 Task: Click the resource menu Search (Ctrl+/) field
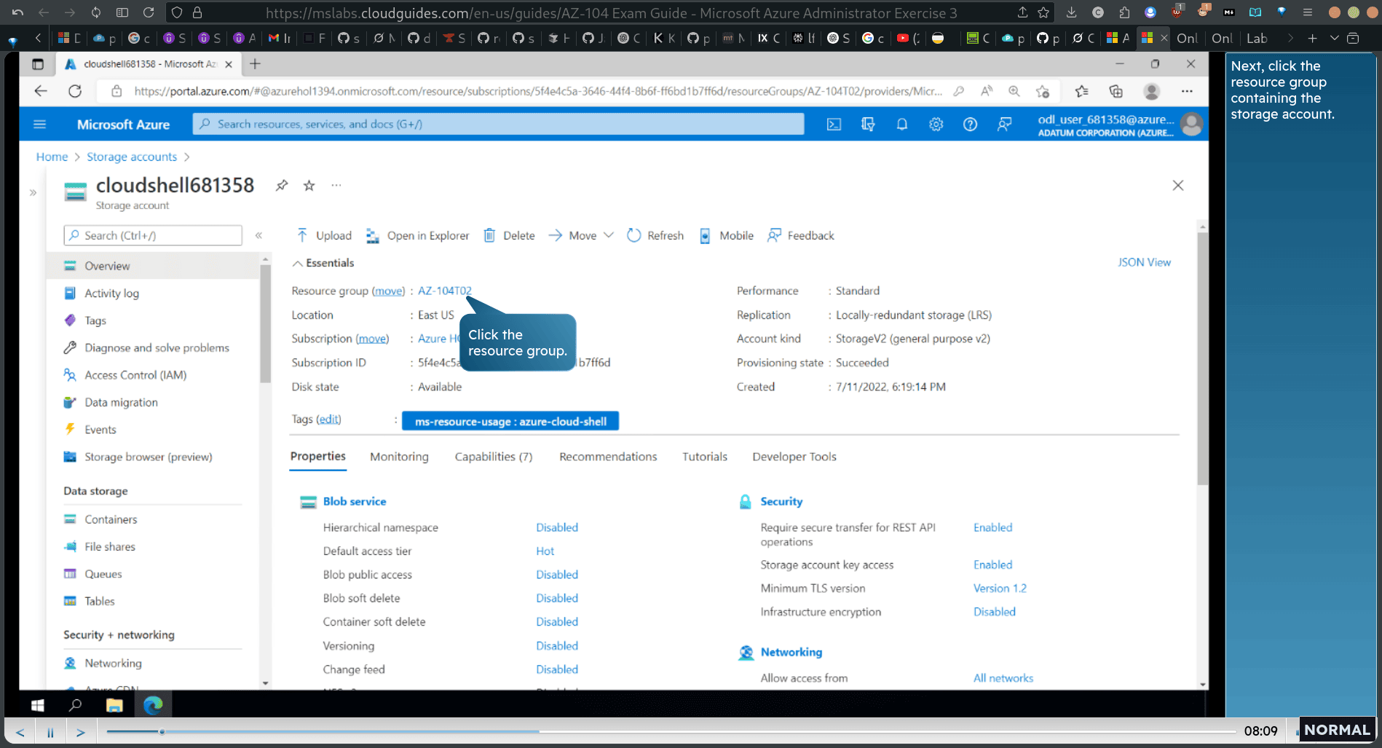153,235
